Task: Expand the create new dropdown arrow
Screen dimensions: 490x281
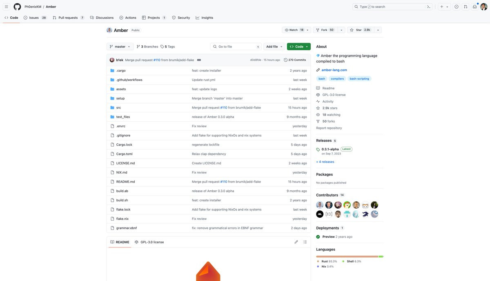Action: (447, 7)
